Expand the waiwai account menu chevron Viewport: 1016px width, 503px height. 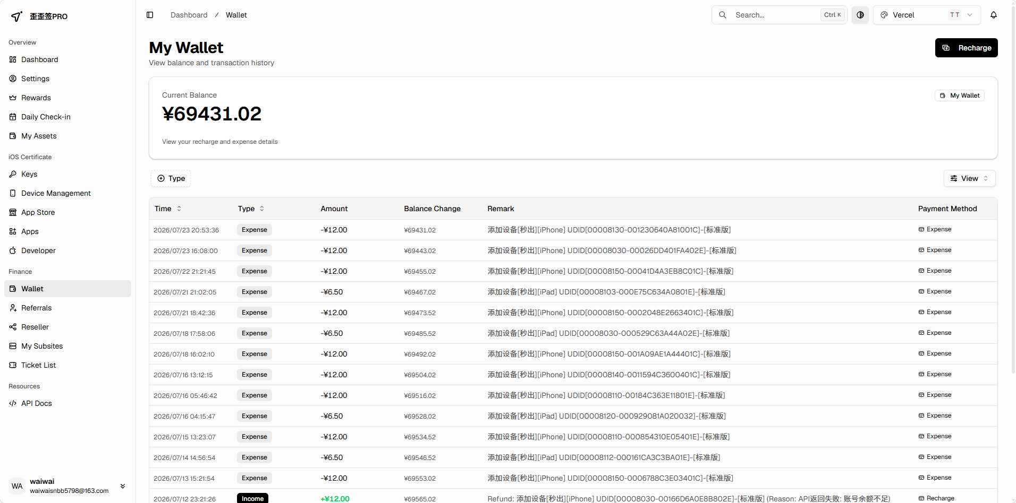123,486
